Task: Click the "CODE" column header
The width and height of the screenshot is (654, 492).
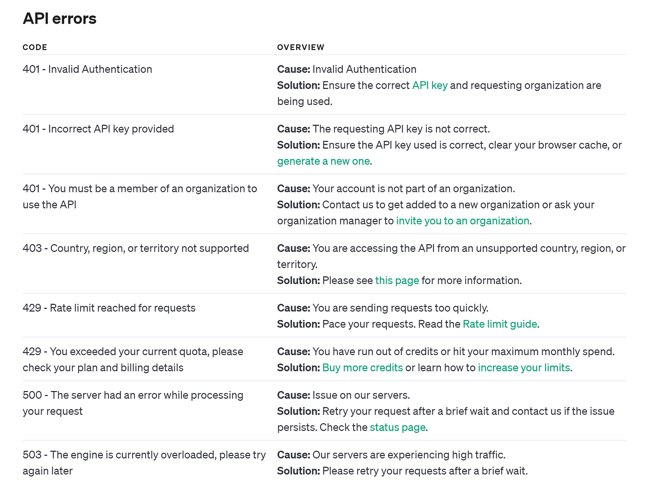Action: tap(35, 47)
